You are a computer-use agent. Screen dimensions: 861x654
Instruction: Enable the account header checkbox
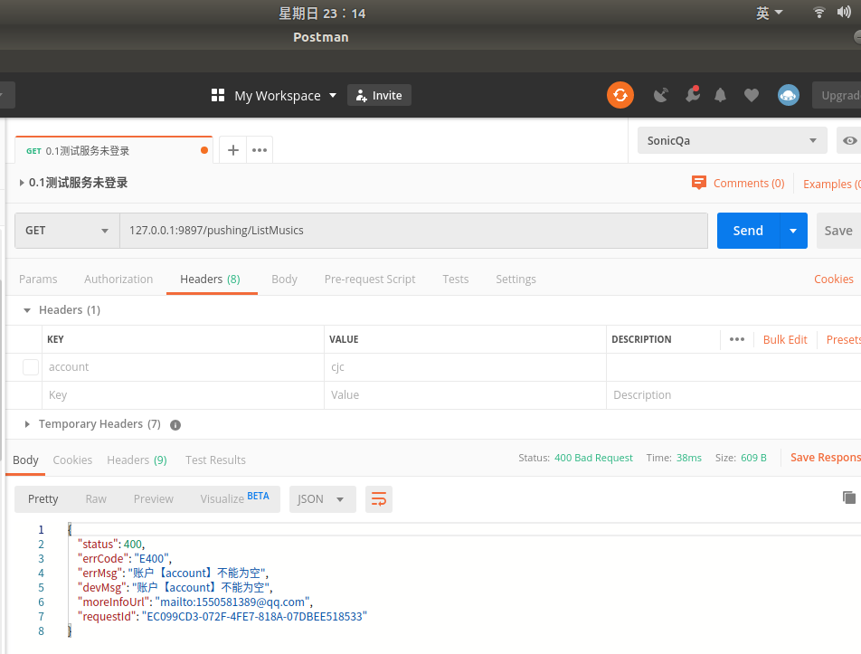[x=31, y=367]
